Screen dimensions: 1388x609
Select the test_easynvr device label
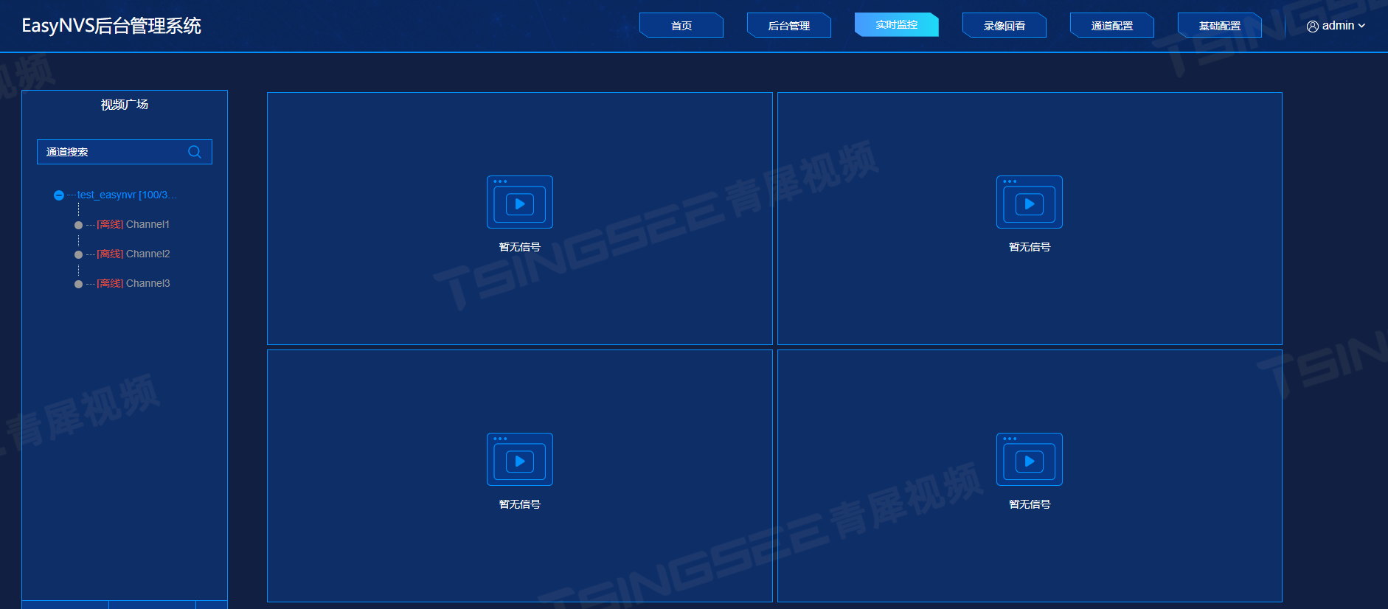127,195
